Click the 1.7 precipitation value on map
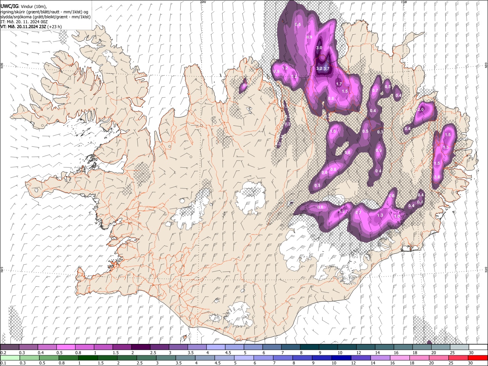Image resolution: width=488 pixels, height=366 pixels. pos(339,83)
